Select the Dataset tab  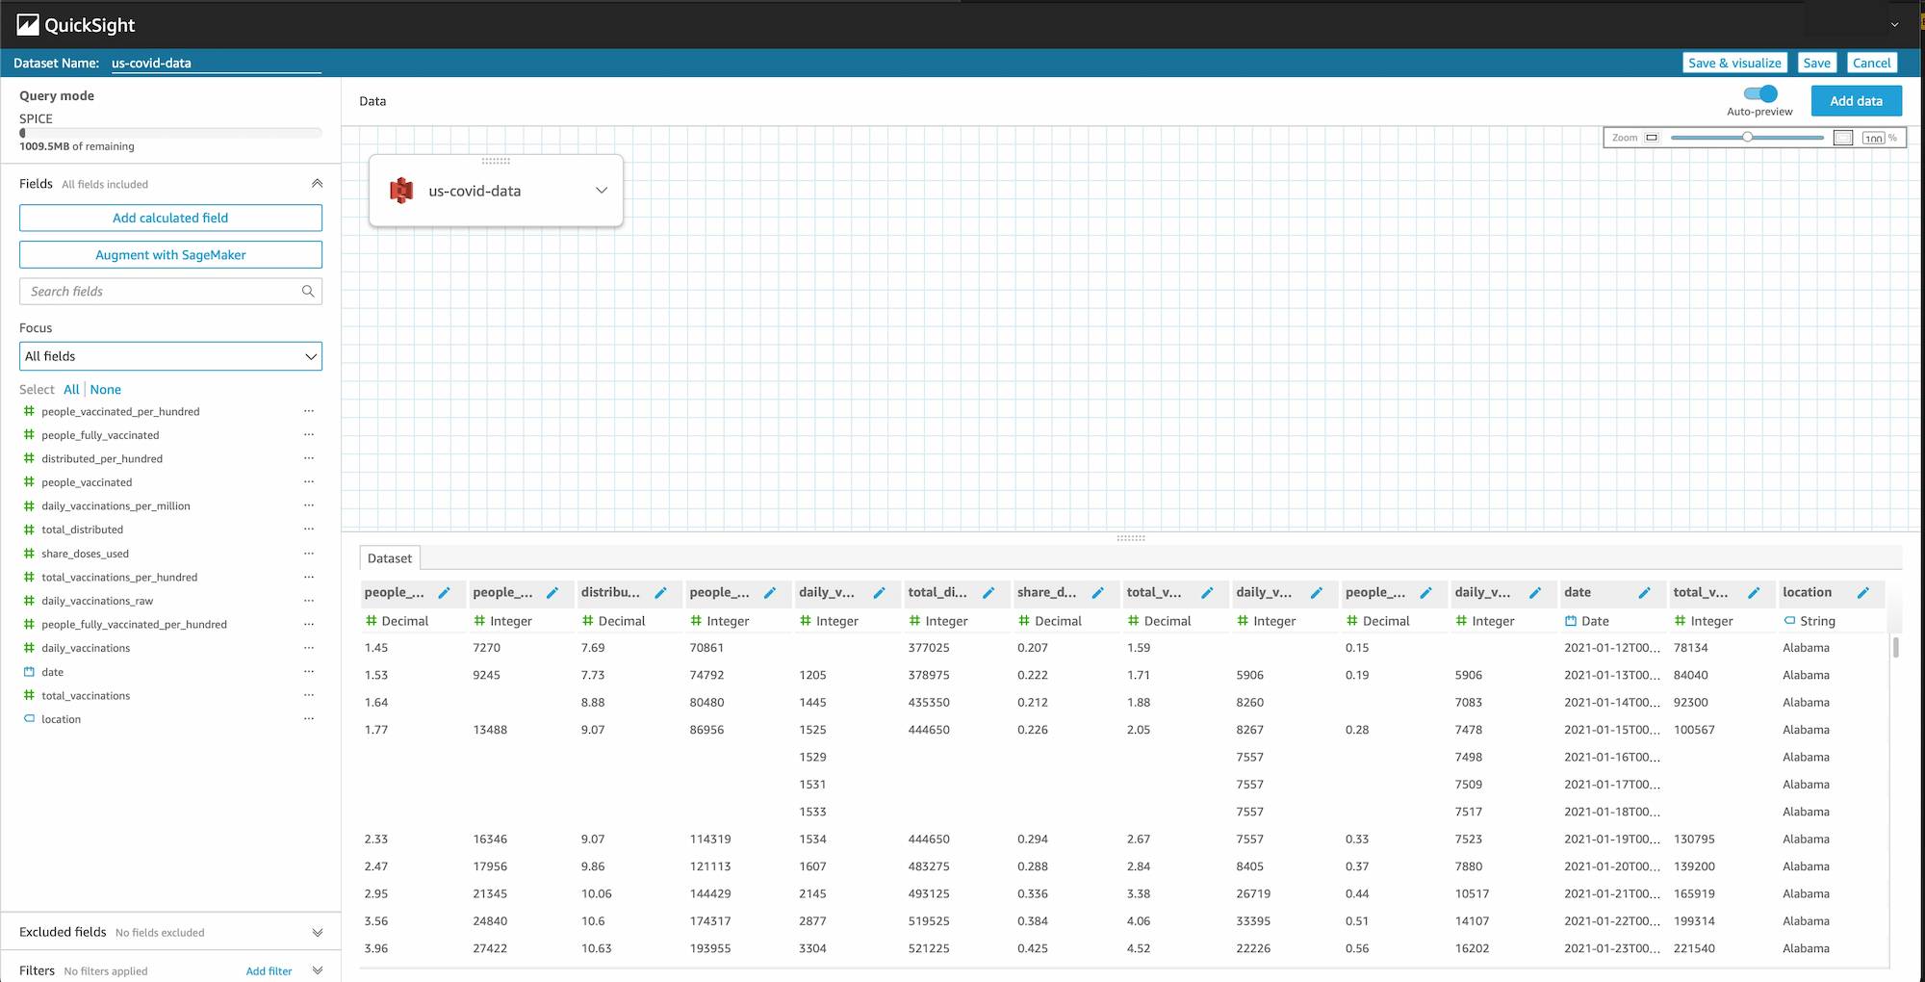(x=389, y=558)
